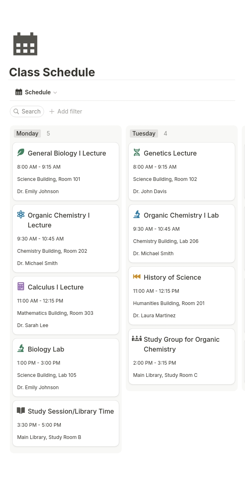Open the History of Science card title
Image resolution: width=245 pixels, height=490 pixels.
coord(172,277)
